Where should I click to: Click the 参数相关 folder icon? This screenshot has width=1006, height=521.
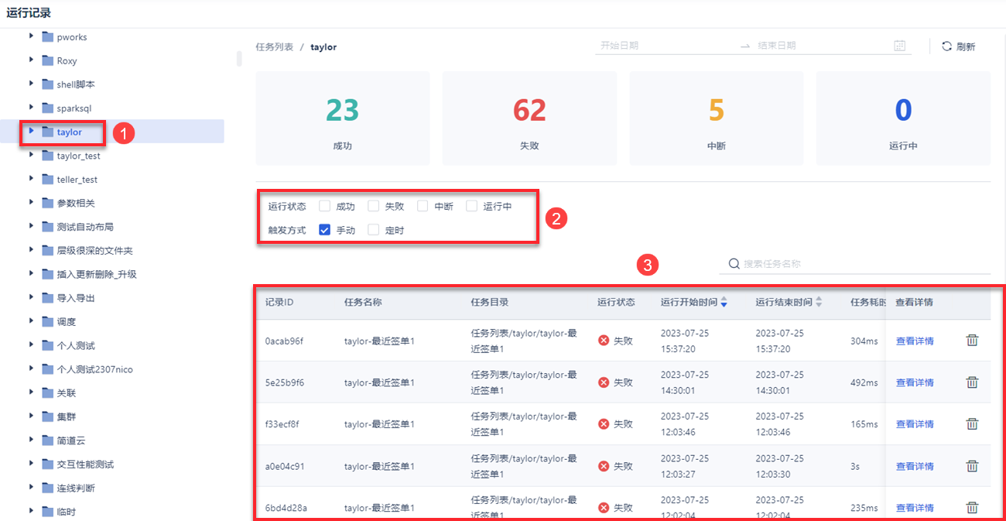click(47, 203)
